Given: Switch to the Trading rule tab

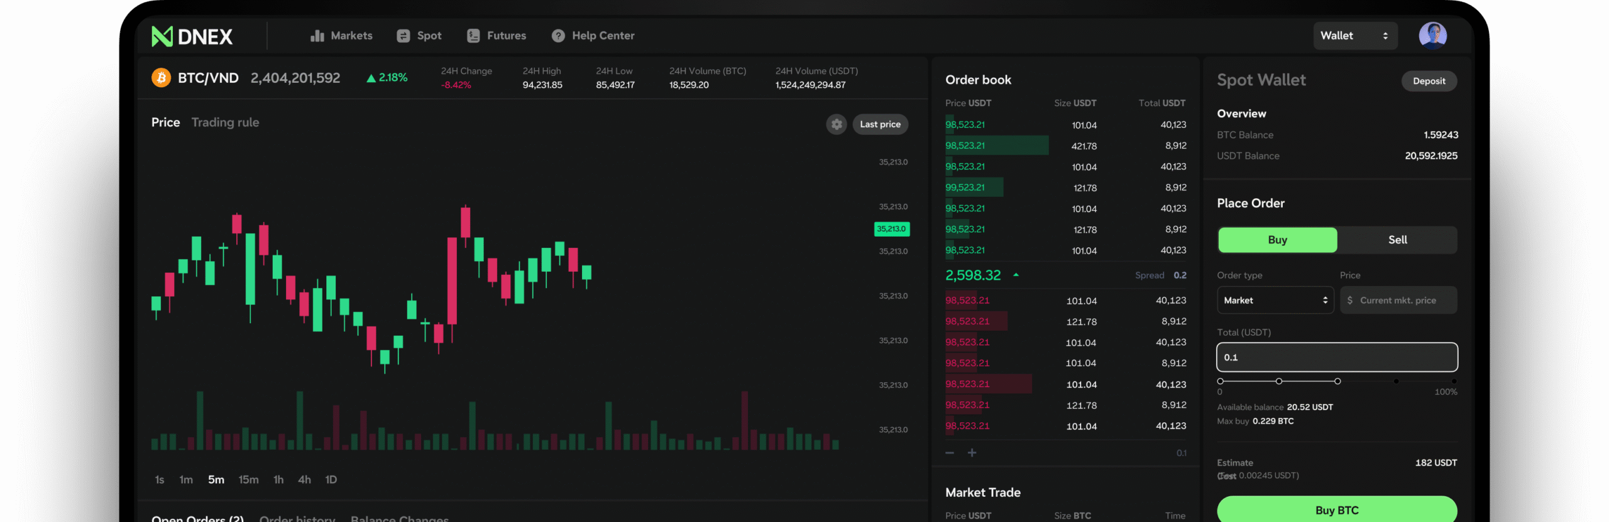Looking at the screenshot, I should click(x=225, y=122).
